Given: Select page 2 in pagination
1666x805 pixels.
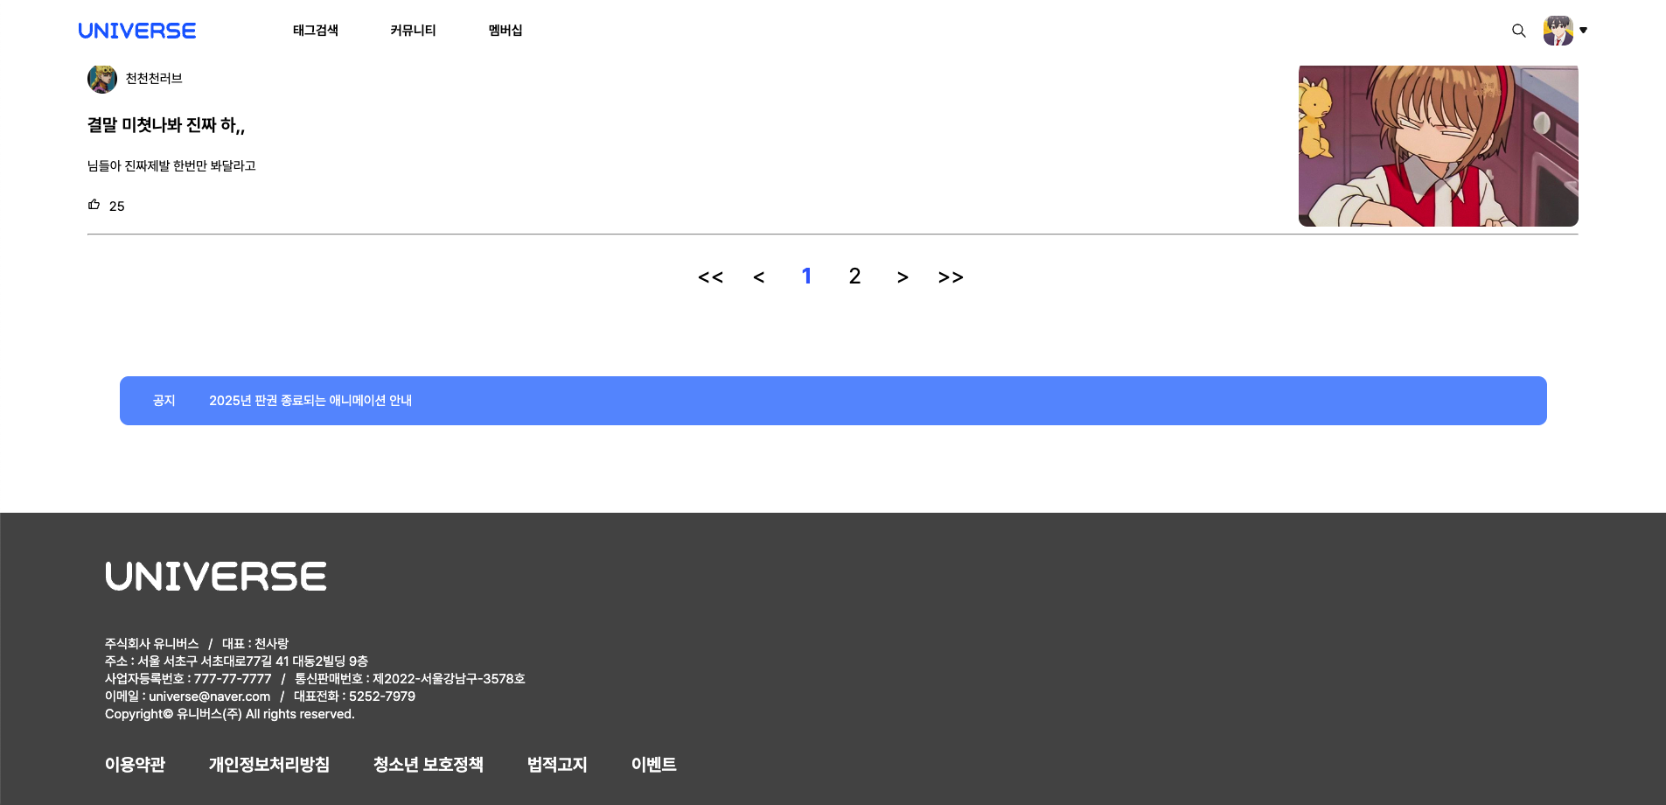Looking at the screenshot, I should tap(854, 276).
